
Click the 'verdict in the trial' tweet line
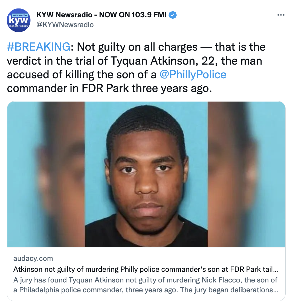[134, 61]
